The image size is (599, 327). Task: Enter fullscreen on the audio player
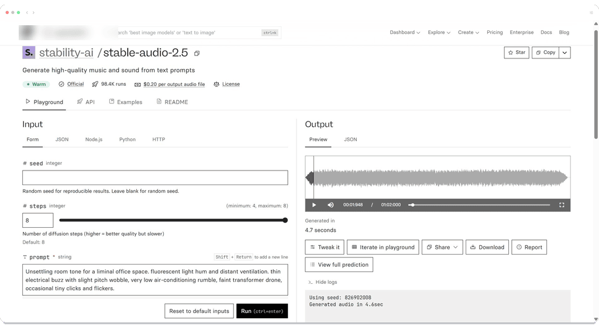pos(562,205)
